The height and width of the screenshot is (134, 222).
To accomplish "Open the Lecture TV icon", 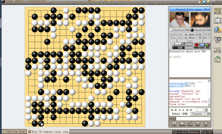I will 217,21.
